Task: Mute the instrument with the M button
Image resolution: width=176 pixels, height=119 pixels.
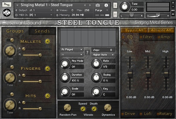Action: [115, 14]
